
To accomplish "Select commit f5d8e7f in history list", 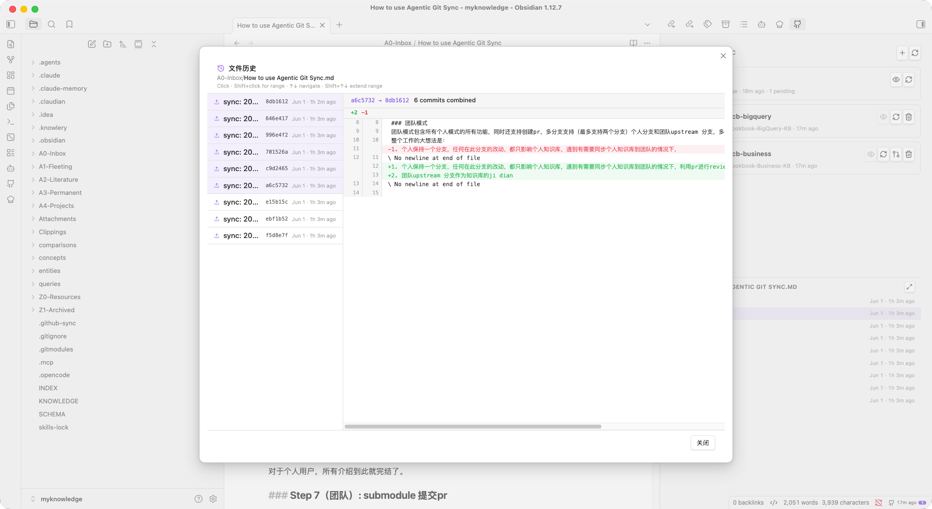I will [x=275, y=236].
